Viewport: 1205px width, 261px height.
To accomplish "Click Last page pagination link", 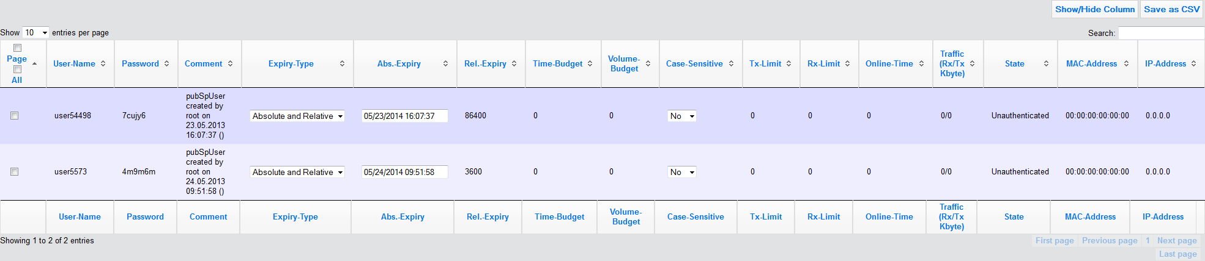I will coord(1177,254).
